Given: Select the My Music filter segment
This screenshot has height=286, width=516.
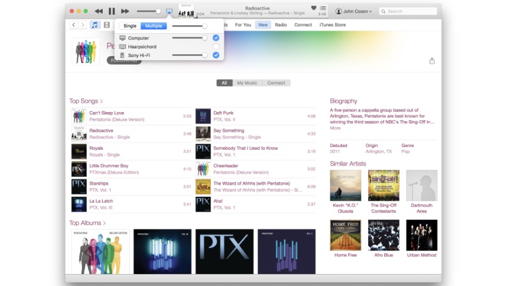Looking at the screenshot, I should 247,83.
